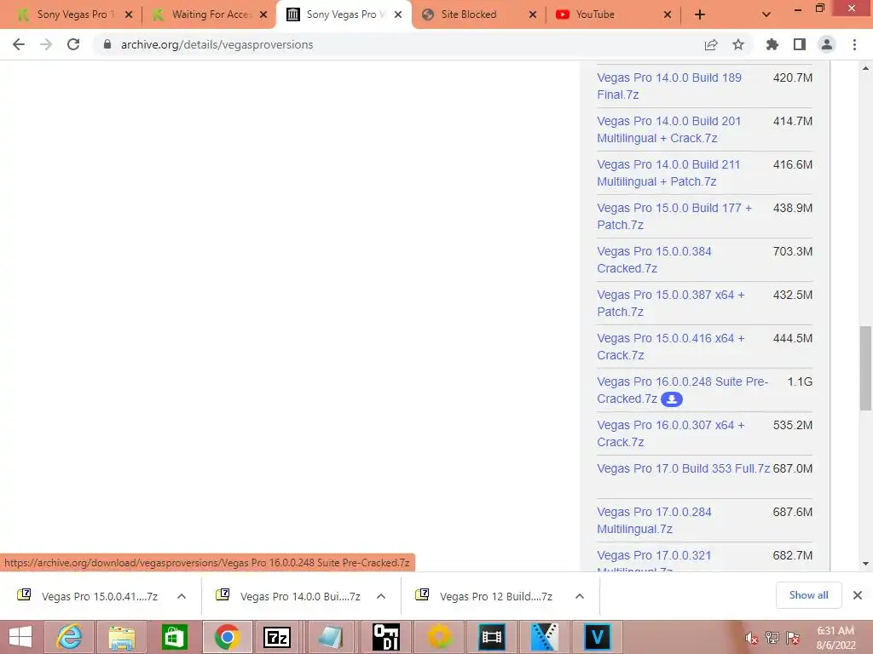This screenshot has width=873, height=654.
Task: Bookmark this page with the star icon
Action: tap(738, 44)
